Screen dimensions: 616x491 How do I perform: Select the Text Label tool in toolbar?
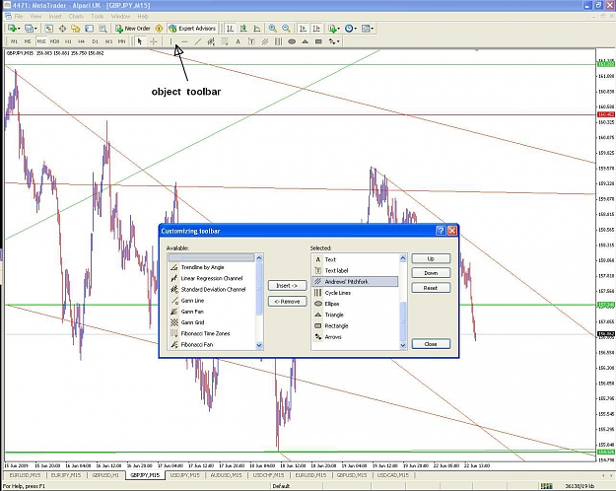pyautogui.click(x=251, y=41)
